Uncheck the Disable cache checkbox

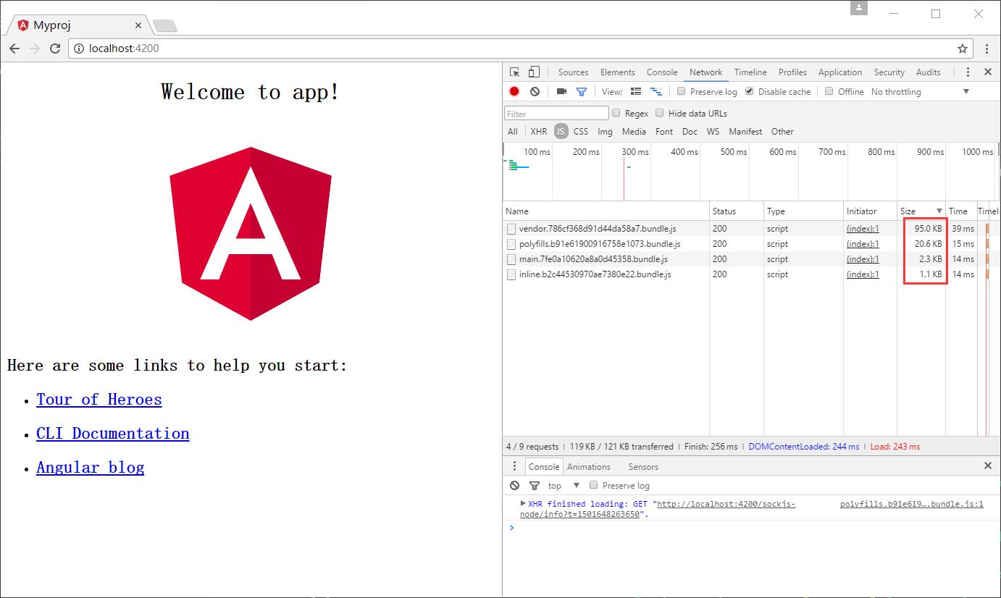(x=749, y=91)
